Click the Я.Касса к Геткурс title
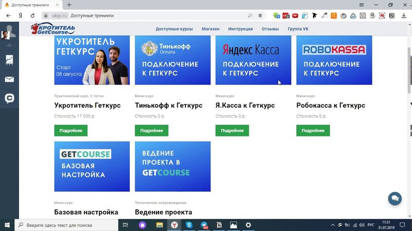The width and height of the screenshot is (412, 231). point(245,105)
